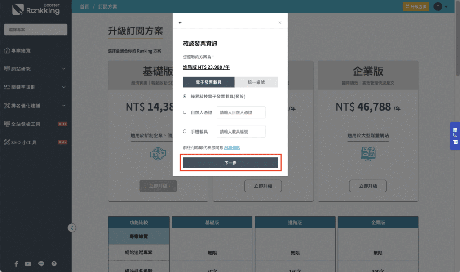460x272 pixels.
Task: Open the YouTube channel icon
Action: click(28, 263)
